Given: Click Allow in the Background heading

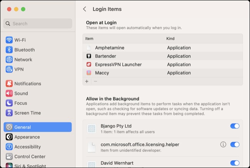Looking at the screenshot, I should point(113,99).
